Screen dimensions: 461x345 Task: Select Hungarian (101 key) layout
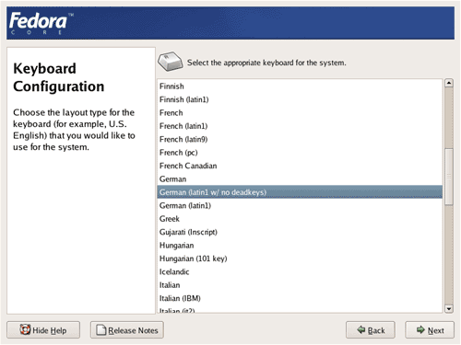pyautogui.click(x=300, y=259)
